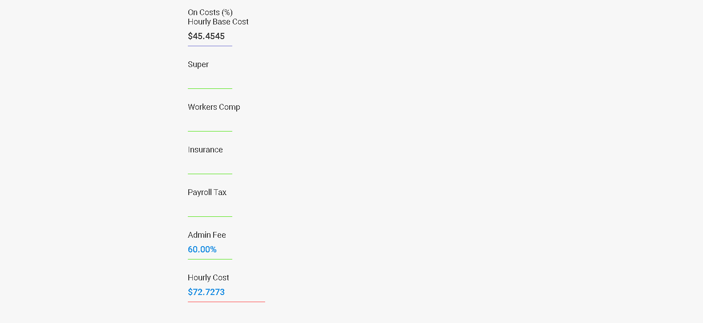Focus the empty Payroll Tax input field
This screenshot has width=703, height=323.
[210, 207]
